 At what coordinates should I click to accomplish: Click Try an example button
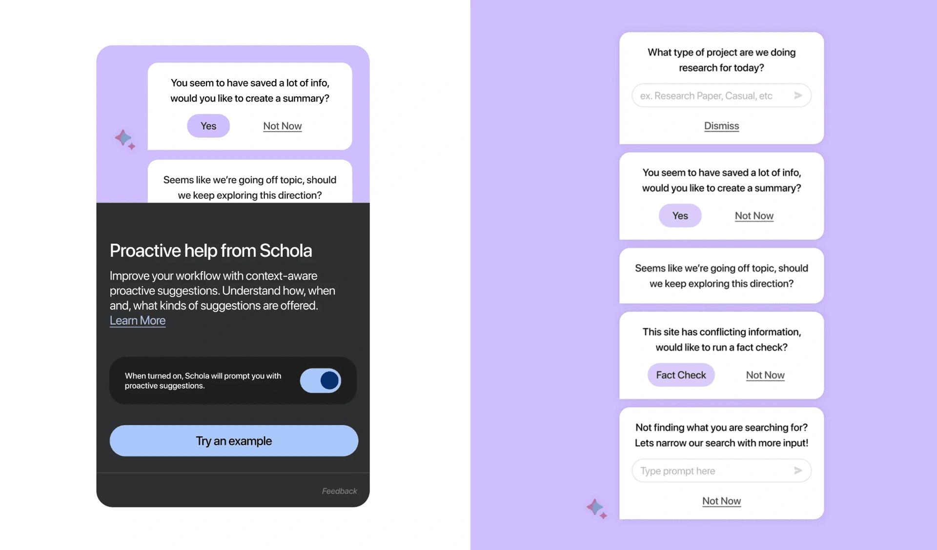(x=233, y=440)
